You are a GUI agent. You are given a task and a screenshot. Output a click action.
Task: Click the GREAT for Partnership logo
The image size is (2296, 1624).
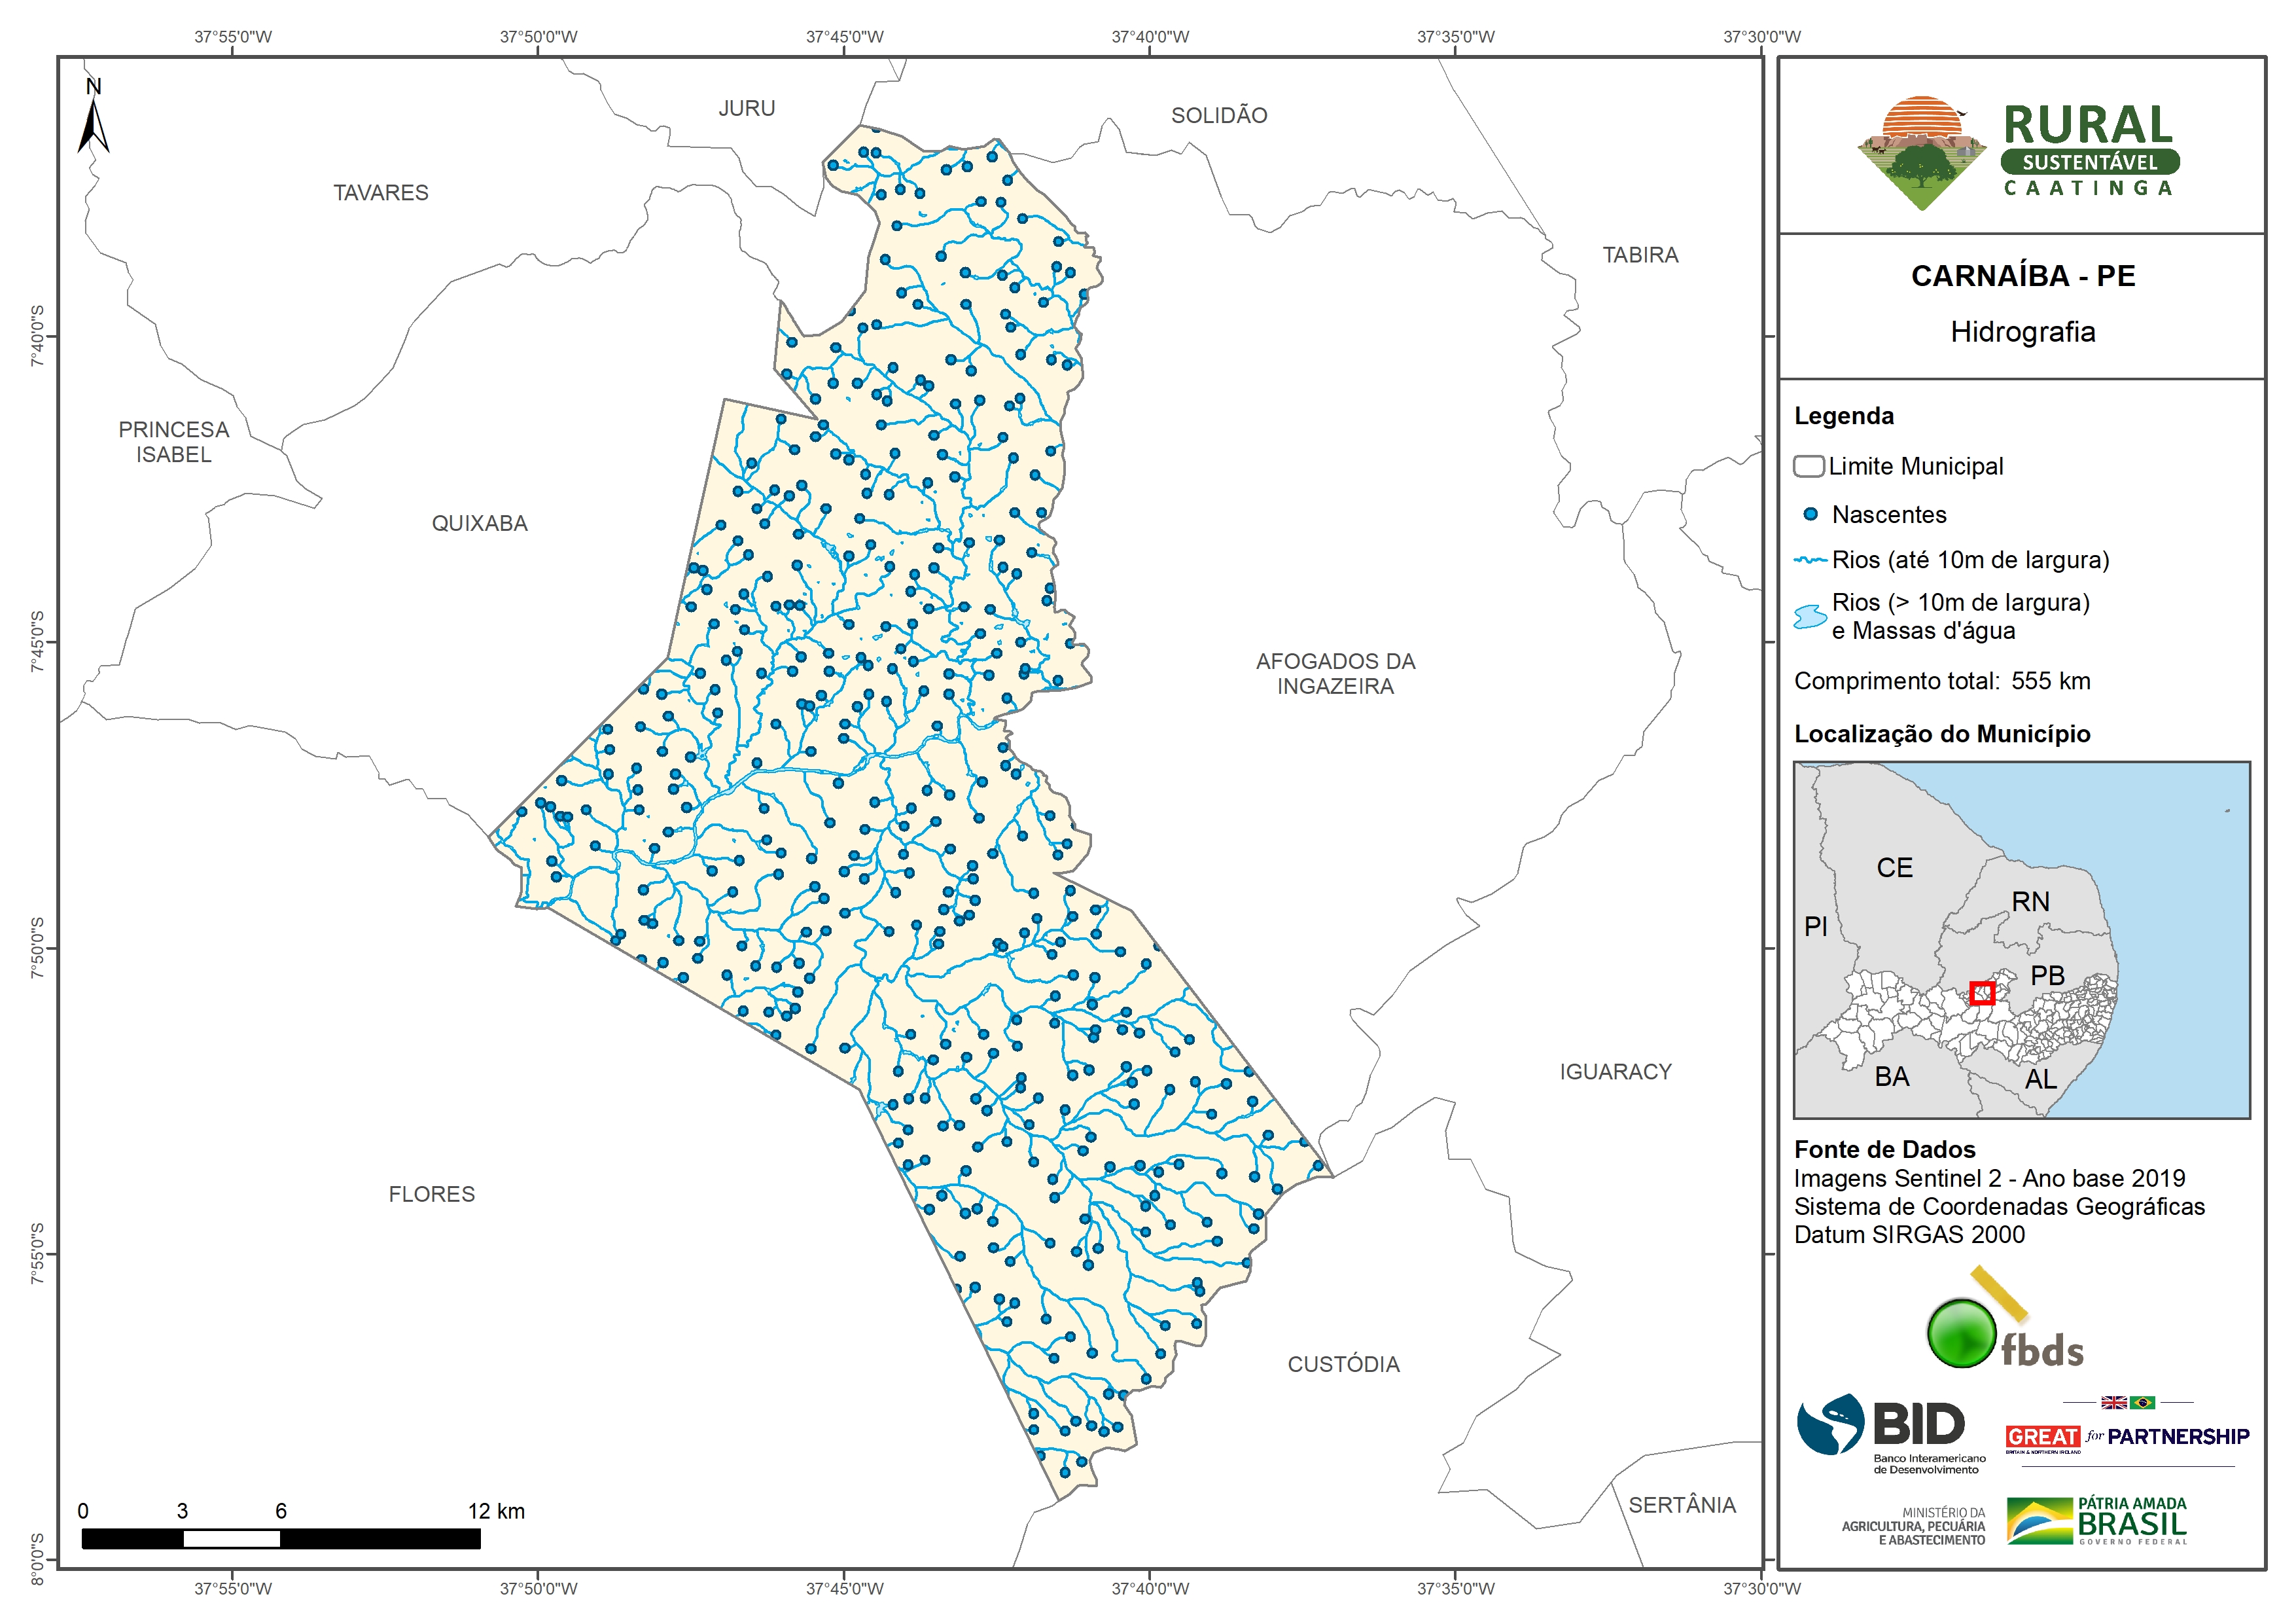[2127, 1437]
